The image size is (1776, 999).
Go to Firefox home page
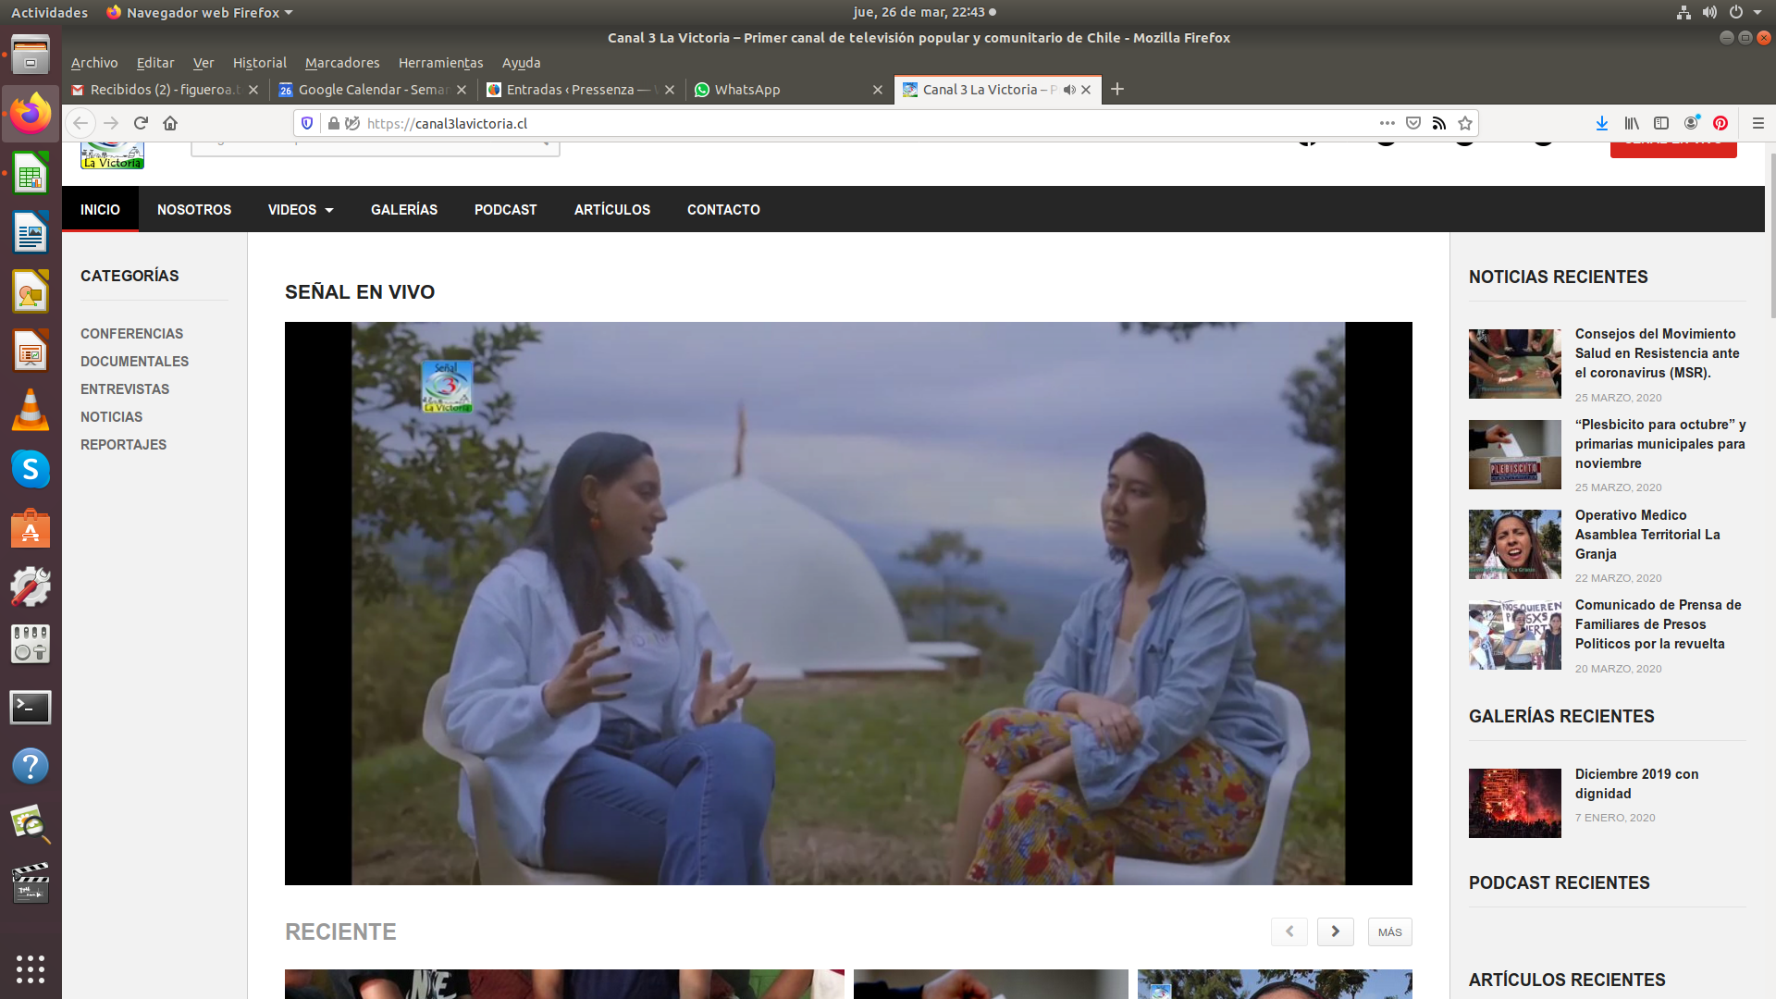pyautogui.click(x=170, y=123)
